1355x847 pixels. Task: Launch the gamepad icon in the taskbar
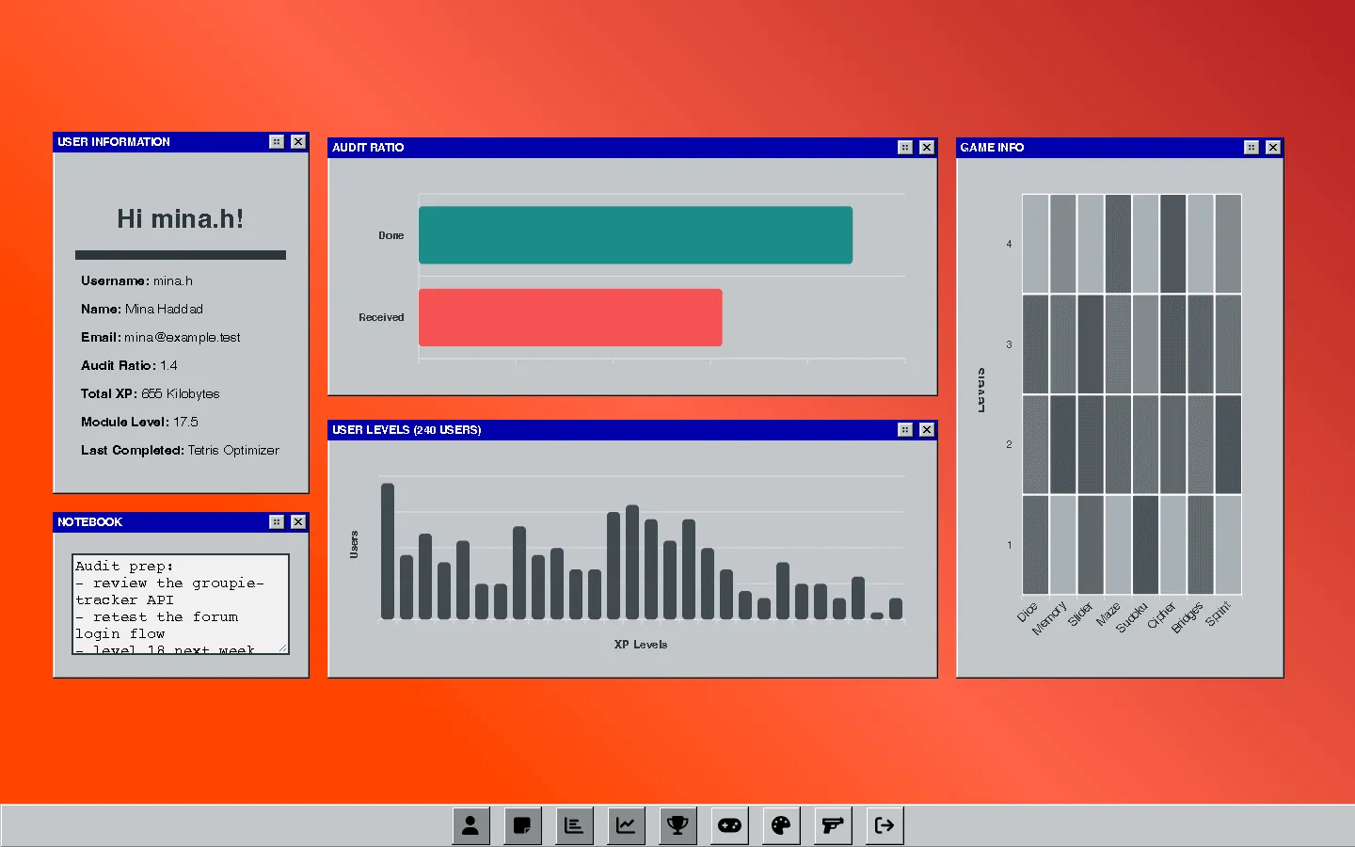pyautogui.click(x=729, y=825)
